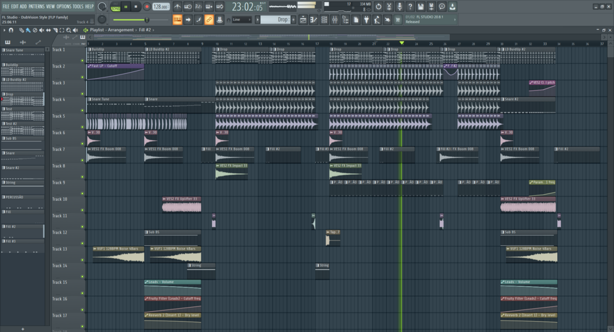Open the Playlist view icon

pyautogui.click(x=303, y=20)
